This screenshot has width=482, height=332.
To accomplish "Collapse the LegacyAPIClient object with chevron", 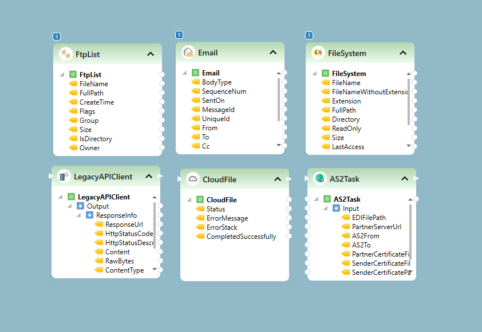I will coord(149,177).
